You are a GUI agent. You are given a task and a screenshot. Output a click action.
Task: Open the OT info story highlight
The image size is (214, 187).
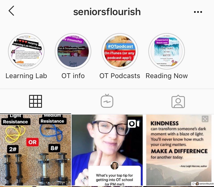73,51
